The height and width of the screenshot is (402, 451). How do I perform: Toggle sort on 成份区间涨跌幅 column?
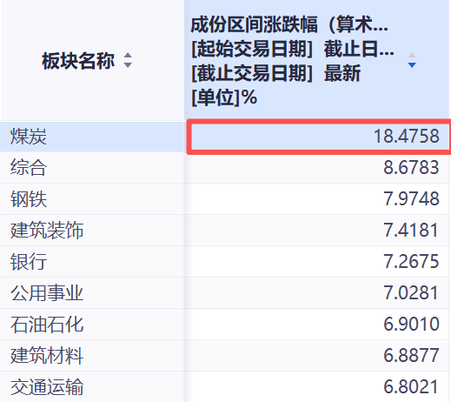coord(412,60)
